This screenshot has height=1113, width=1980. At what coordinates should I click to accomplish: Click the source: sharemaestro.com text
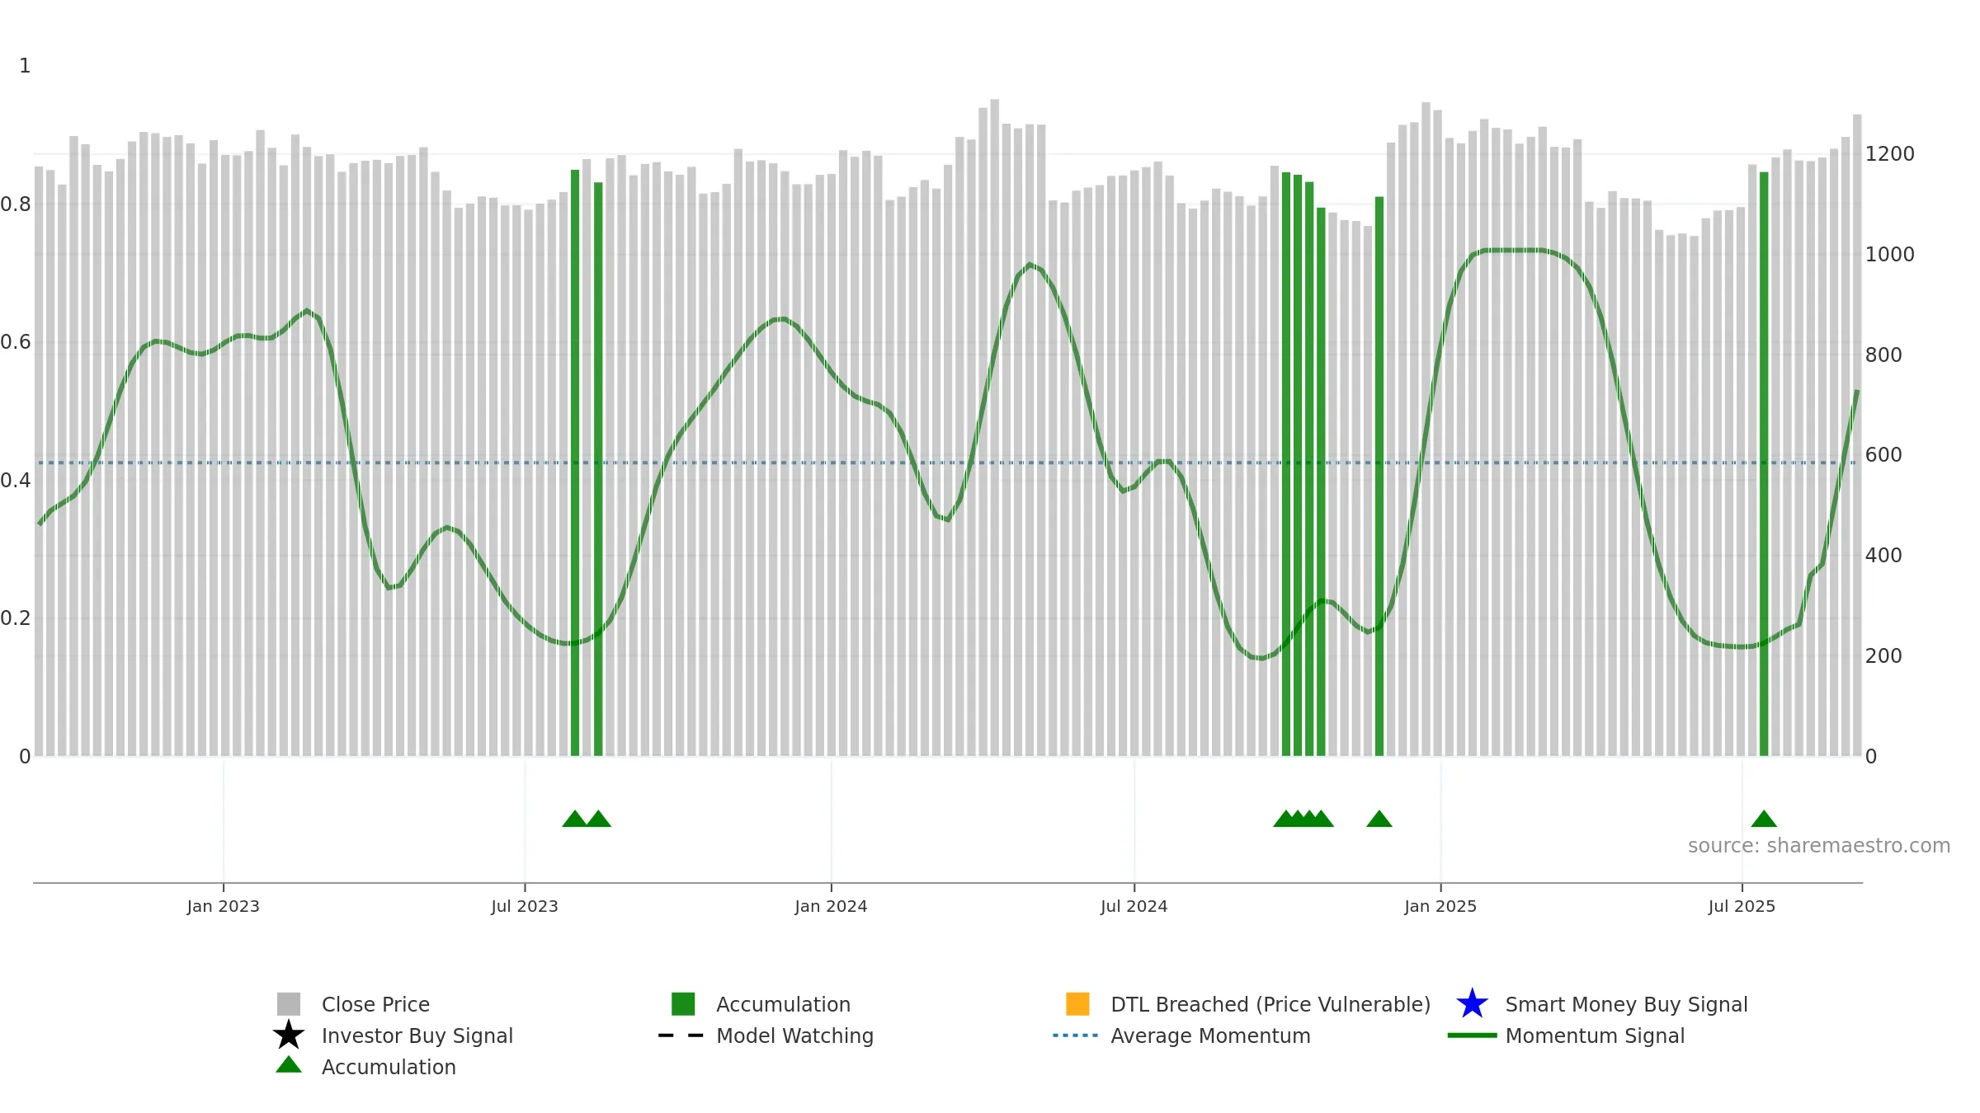click(x=1819, y=846)
